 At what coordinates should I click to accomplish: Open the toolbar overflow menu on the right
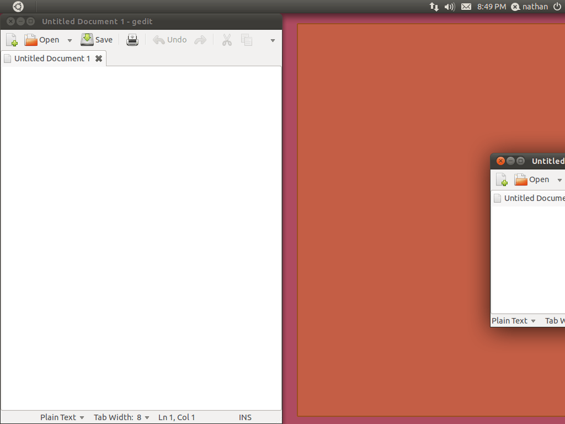[272, 41]
